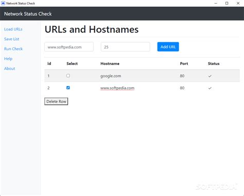
Task: Click the URLs and Hostnames heading
Action: click(92, 29)
